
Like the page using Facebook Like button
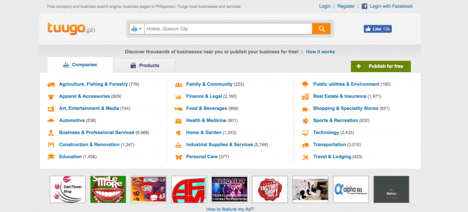[x=378, y=29]
